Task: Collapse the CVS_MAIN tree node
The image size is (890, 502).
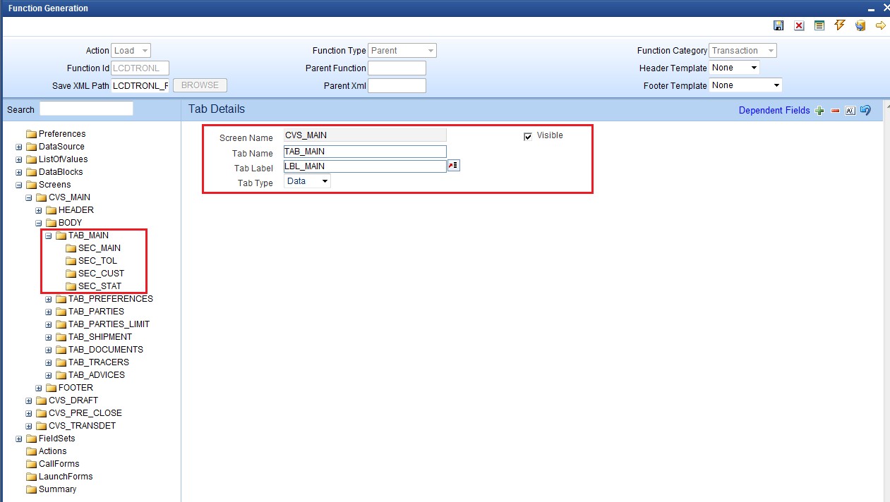Action: (29, 197)
